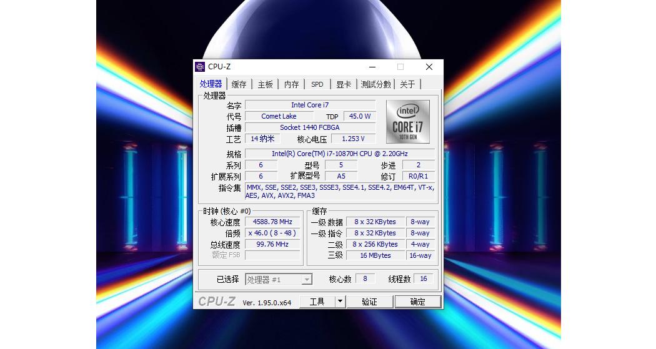Click the name field Intel Core i7
Screen dimensions: 656x349
coord(310,105)
